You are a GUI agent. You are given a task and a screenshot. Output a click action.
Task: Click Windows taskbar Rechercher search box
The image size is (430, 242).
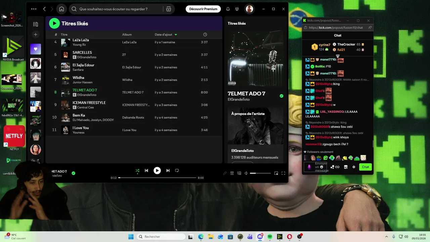161,237
